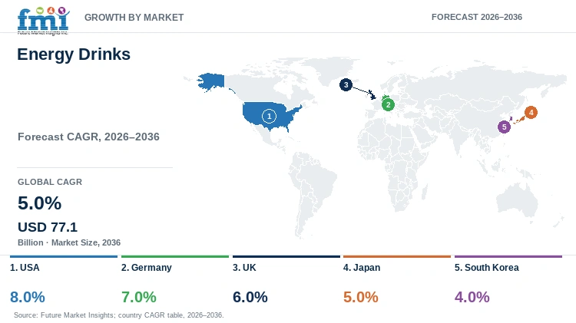Viewport: 576px width, 323px height.
Task: Click the 4. Japan country label
Action: point(362,268)
